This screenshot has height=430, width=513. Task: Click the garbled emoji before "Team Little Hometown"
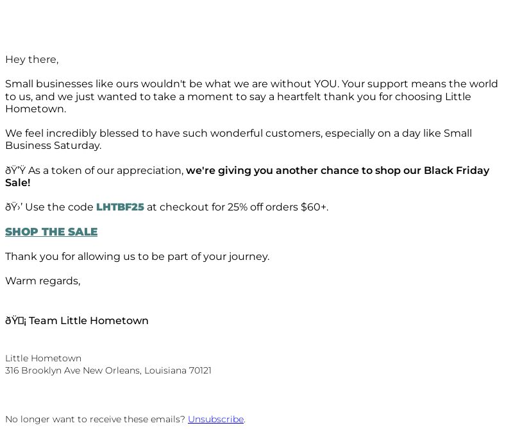(x=15, y=320)
